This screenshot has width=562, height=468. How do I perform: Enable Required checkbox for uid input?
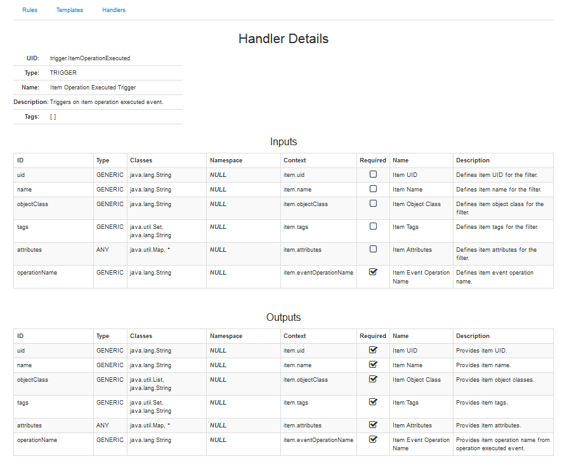(x=373, y=174)
